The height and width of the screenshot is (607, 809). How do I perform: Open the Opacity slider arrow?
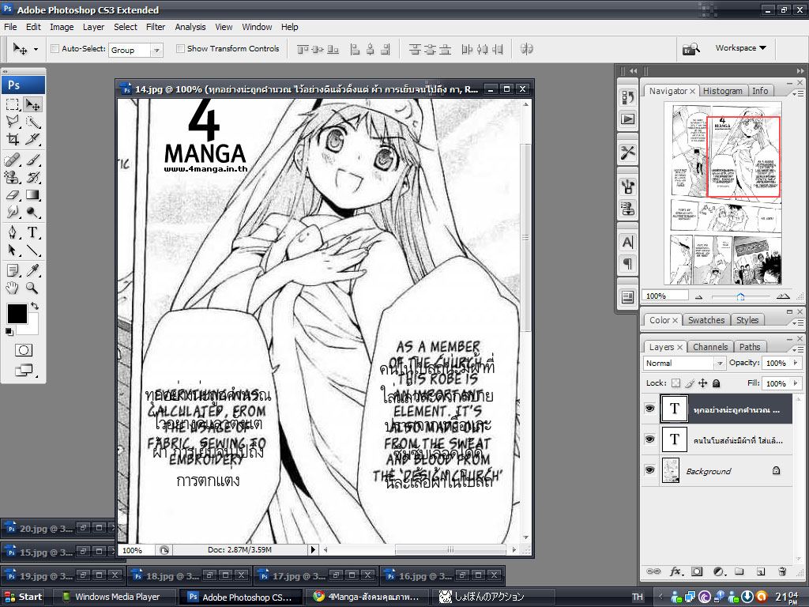point(796,363)
